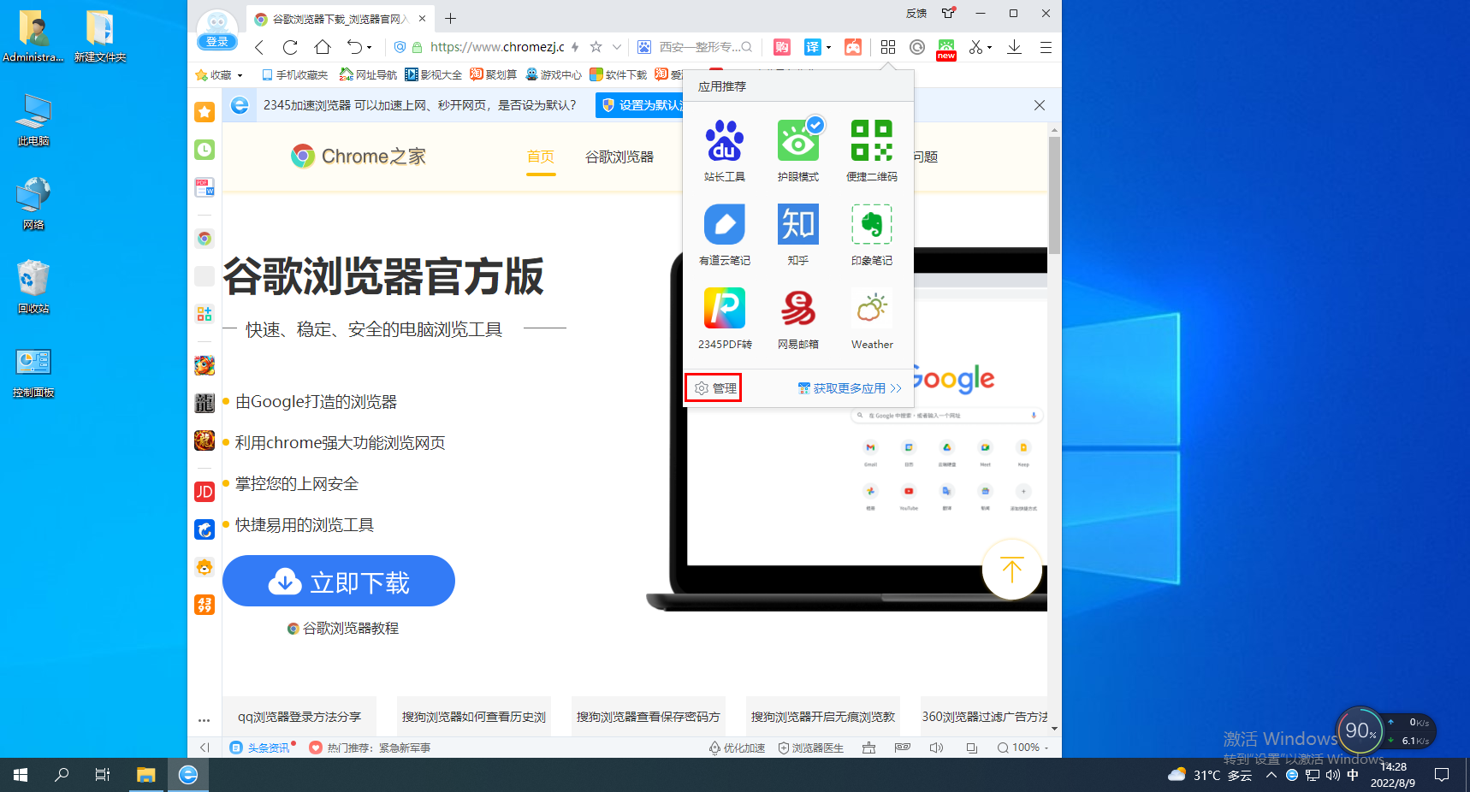The width and height of the screenshot is (1470, 792).
Task: Open the browser main menu icon
Action: pyautogui.click(x=1046, y=47)
